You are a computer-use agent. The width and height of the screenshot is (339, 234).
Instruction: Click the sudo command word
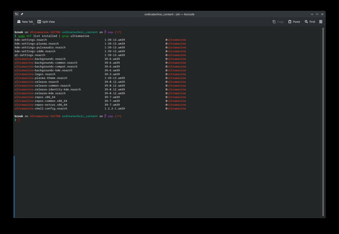[21, 36]
